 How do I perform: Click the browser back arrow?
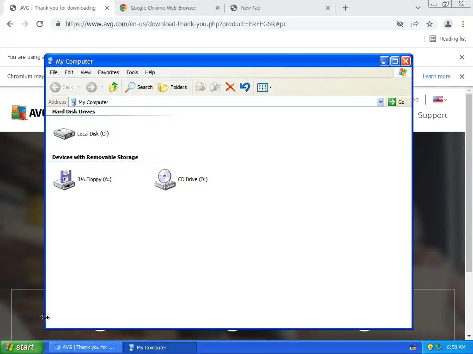click(x=10, y=24)
